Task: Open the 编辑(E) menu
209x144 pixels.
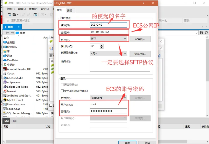Action: [22, 9]
